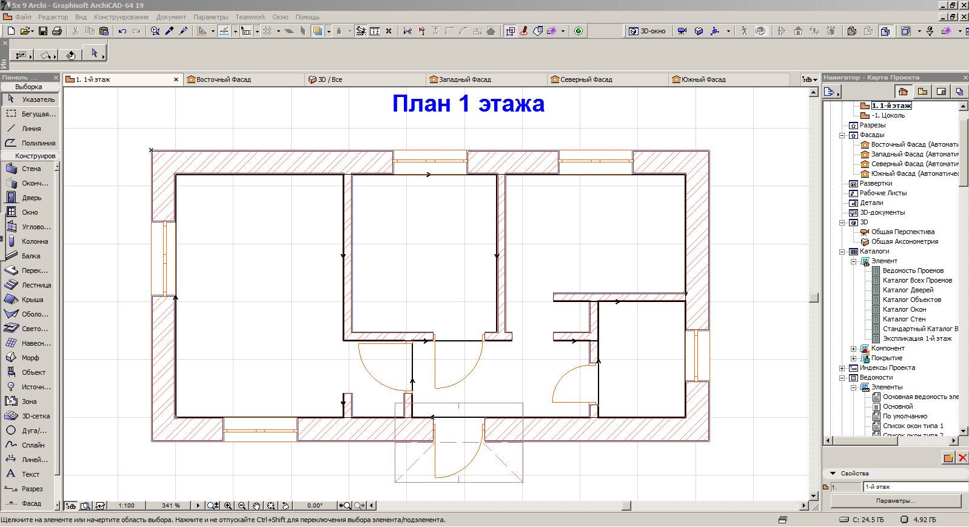The image size is (969, 527).
Task: Open the measure tool ruler icon
Action: [x=375, y=31]
